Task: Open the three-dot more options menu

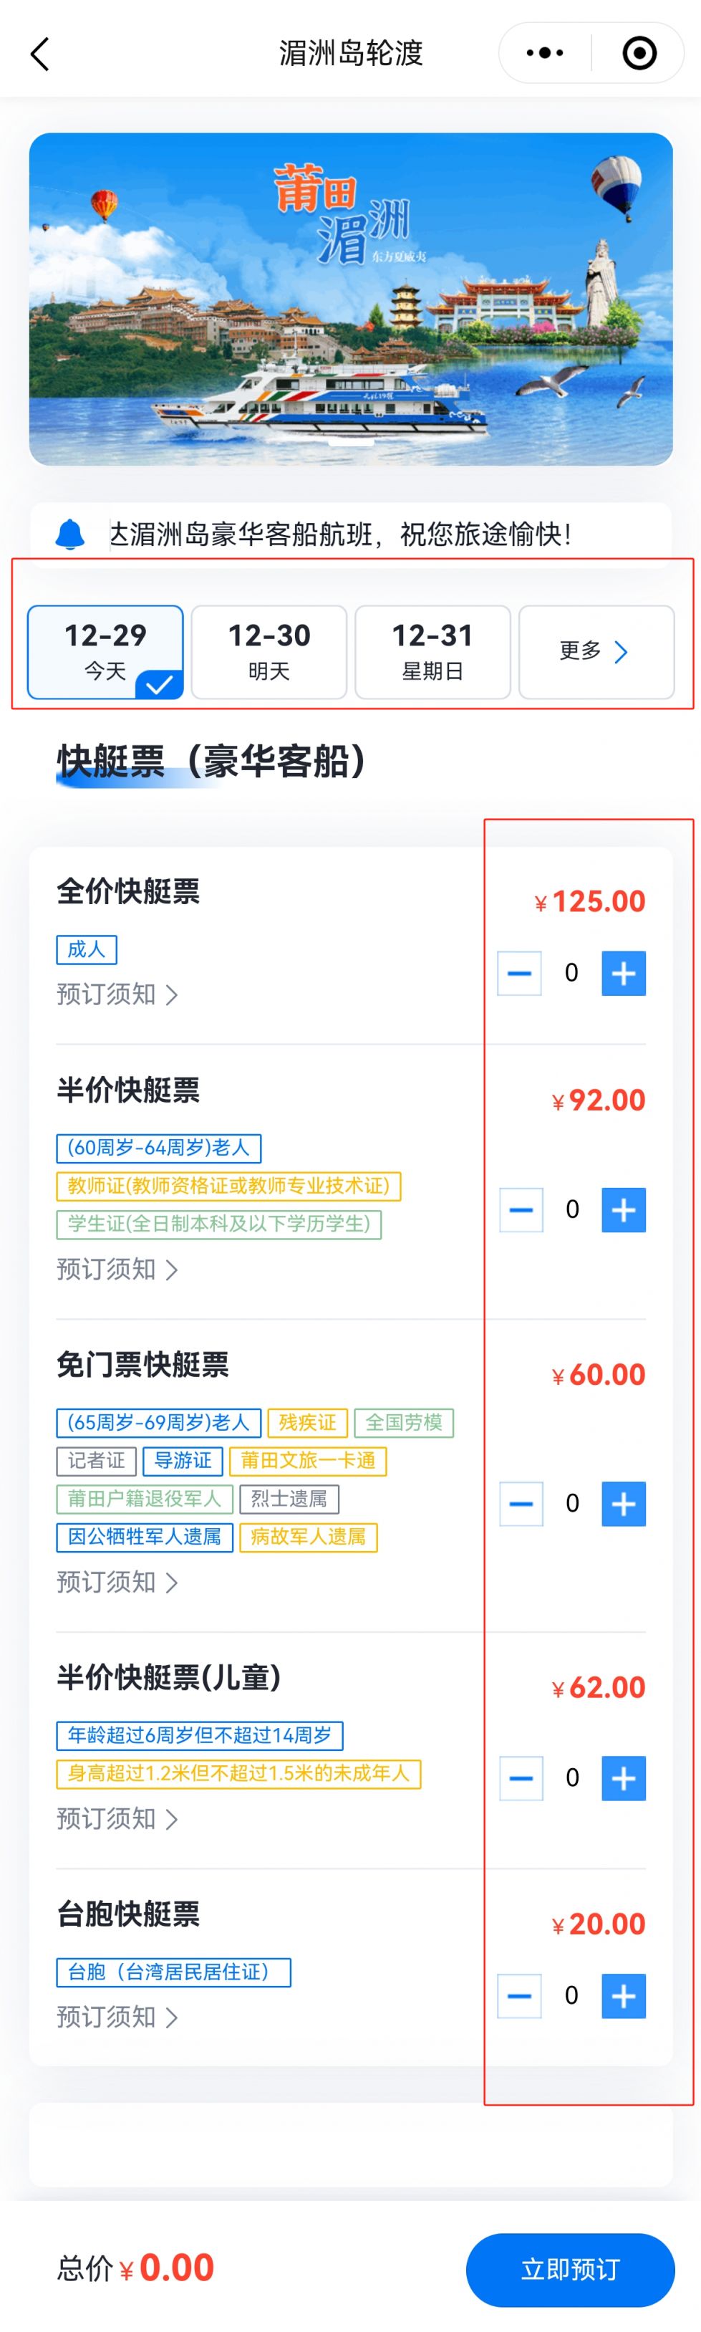Action: point(544,54)
